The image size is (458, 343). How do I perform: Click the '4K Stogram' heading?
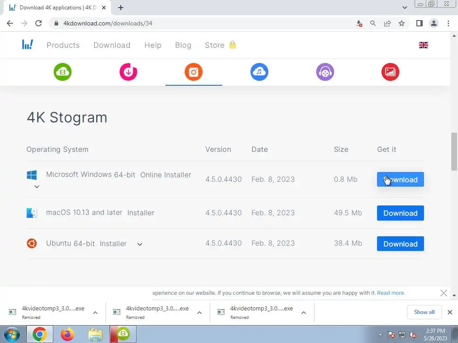coord(67,117)
